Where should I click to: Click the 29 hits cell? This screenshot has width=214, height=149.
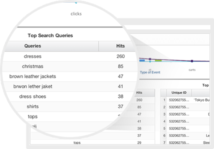(x=139, y=143)
